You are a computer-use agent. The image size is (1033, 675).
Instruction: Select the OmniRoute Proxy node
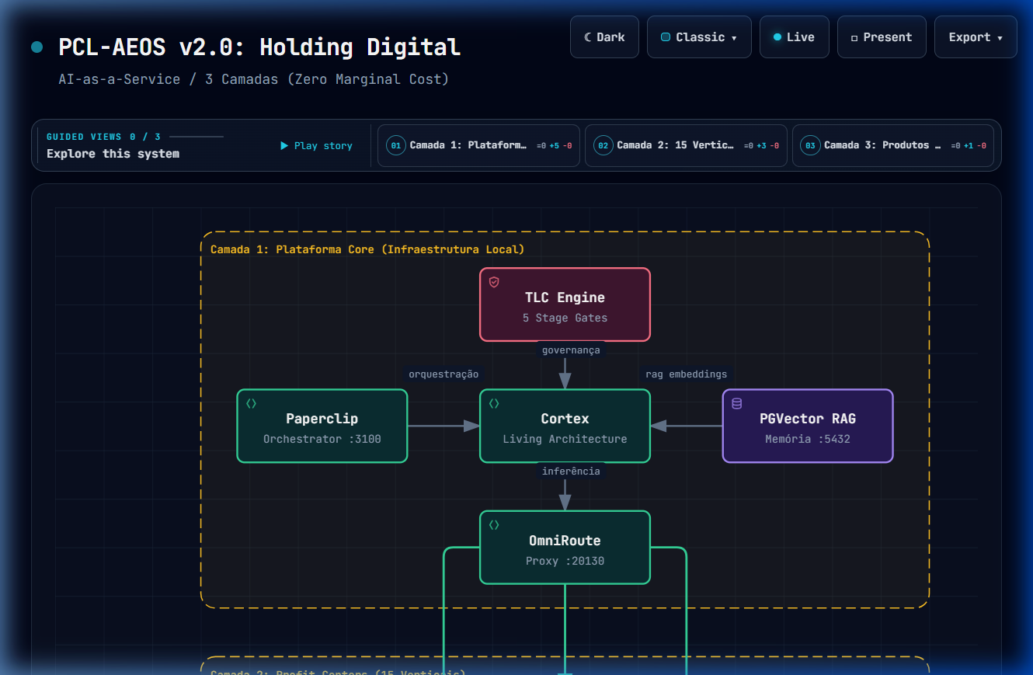click(565, 548)
